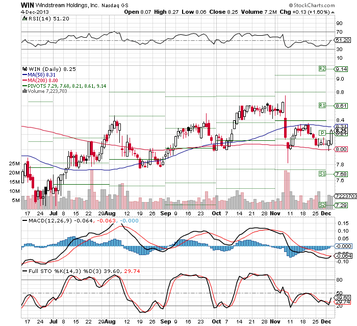Click the volume bars icon in the legend
Screen dimensions: 357x326
24,91
